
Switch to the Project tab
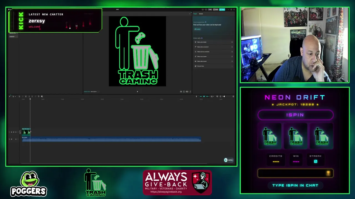pos(195,14)
